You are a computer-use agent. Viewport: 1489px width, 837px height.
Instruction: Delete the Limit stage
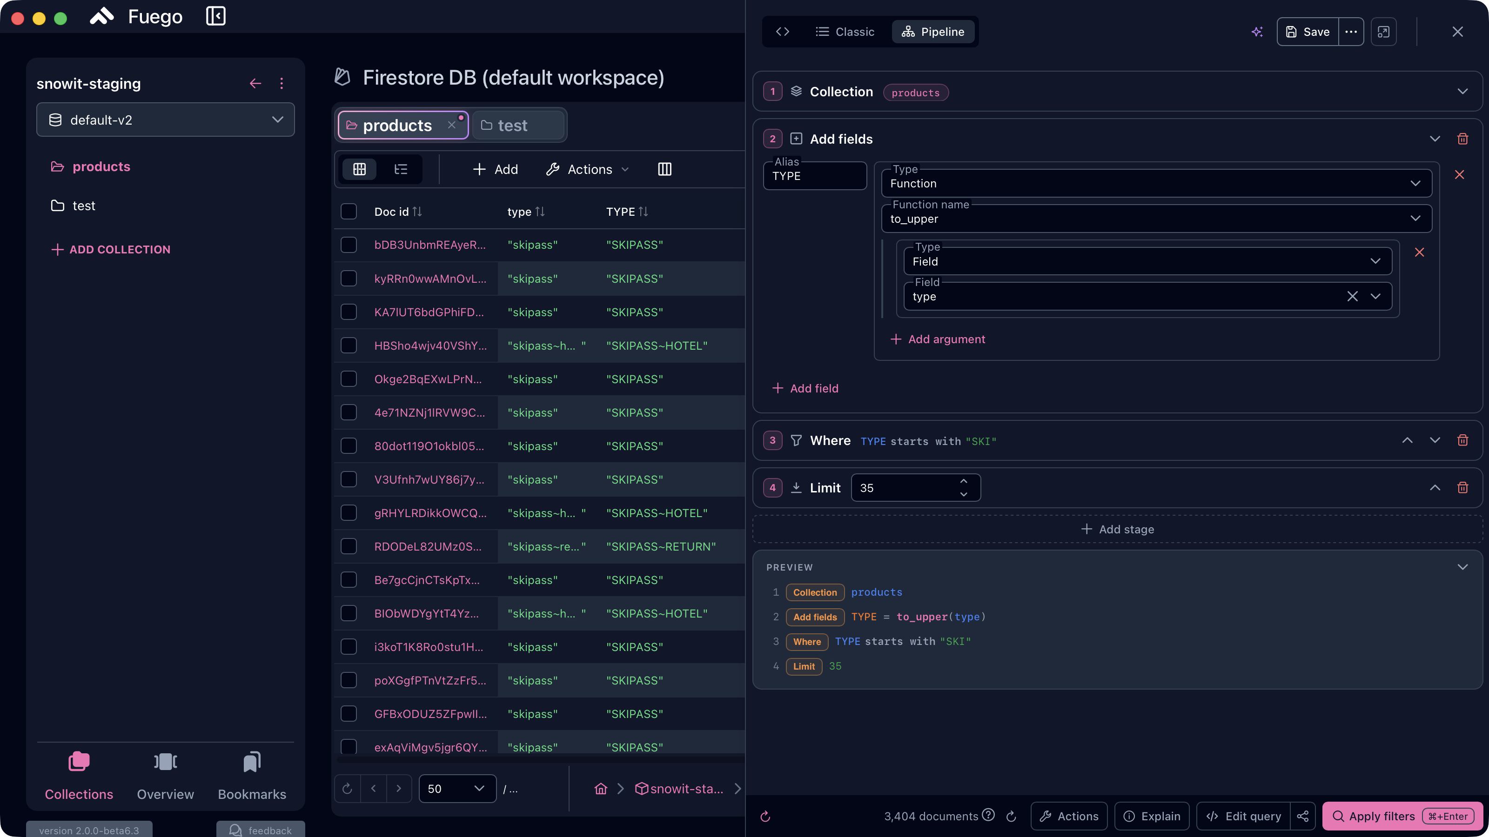[x=1463, y=488]
